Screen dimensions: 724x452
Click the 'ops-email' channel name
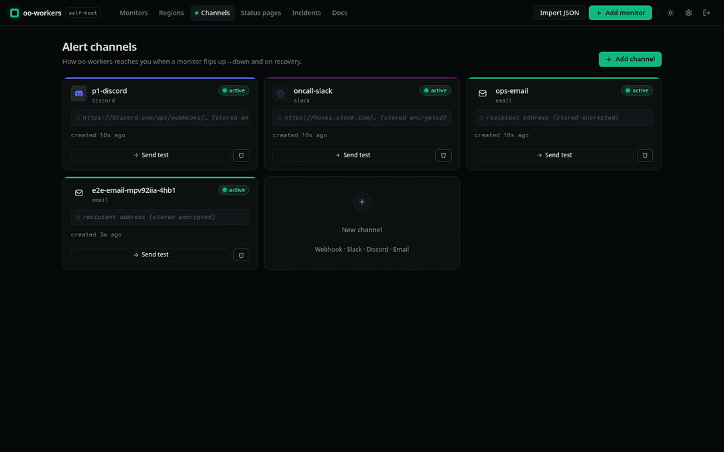[511, 91]
